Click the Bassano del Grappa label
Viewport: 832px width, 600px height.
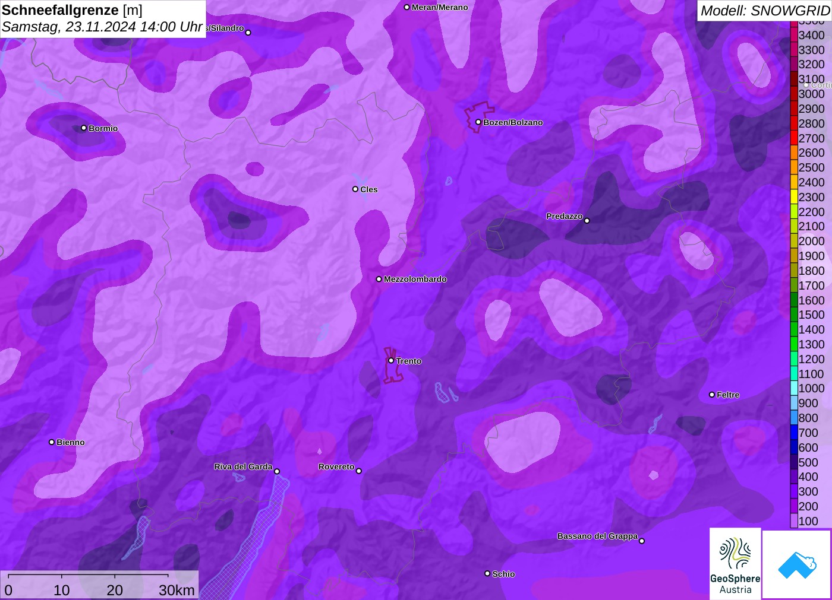click(x=597, y=536)
